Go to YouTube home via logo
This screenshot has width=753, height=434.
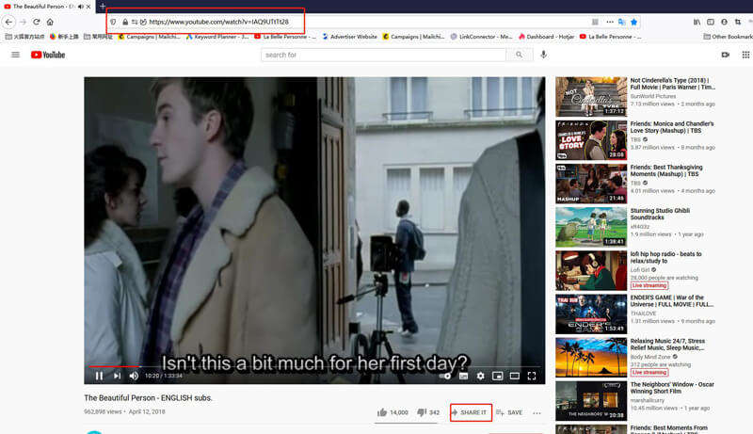pos(48,55)
